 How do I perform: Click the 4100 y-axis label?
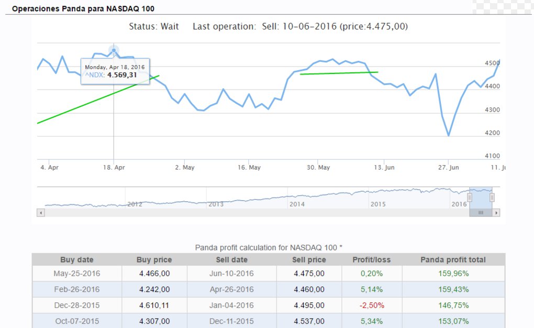(x=492, y=156)
